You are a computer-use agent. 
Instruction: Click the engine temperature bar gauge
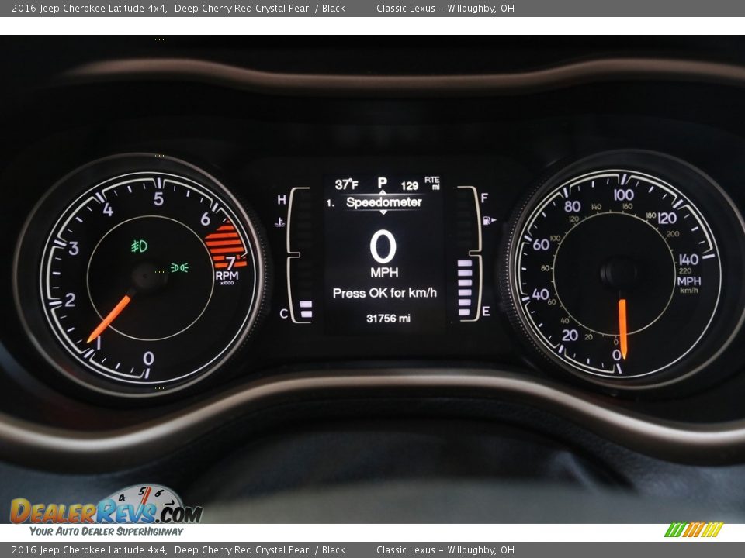pos(300,255)
